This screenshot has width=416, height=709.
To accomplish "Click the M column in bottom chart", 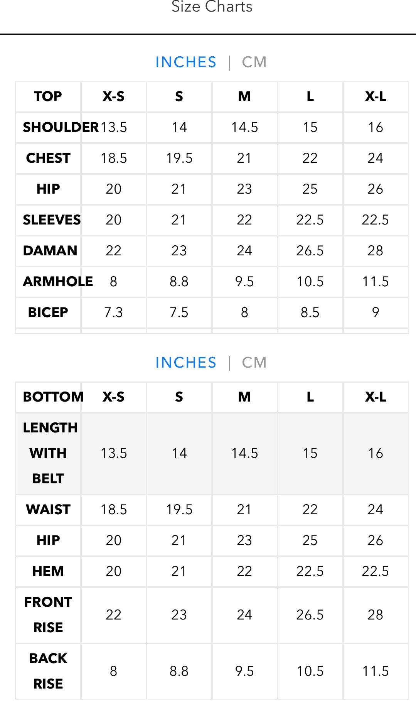I will pyautogui.click(x=244, y=397).
